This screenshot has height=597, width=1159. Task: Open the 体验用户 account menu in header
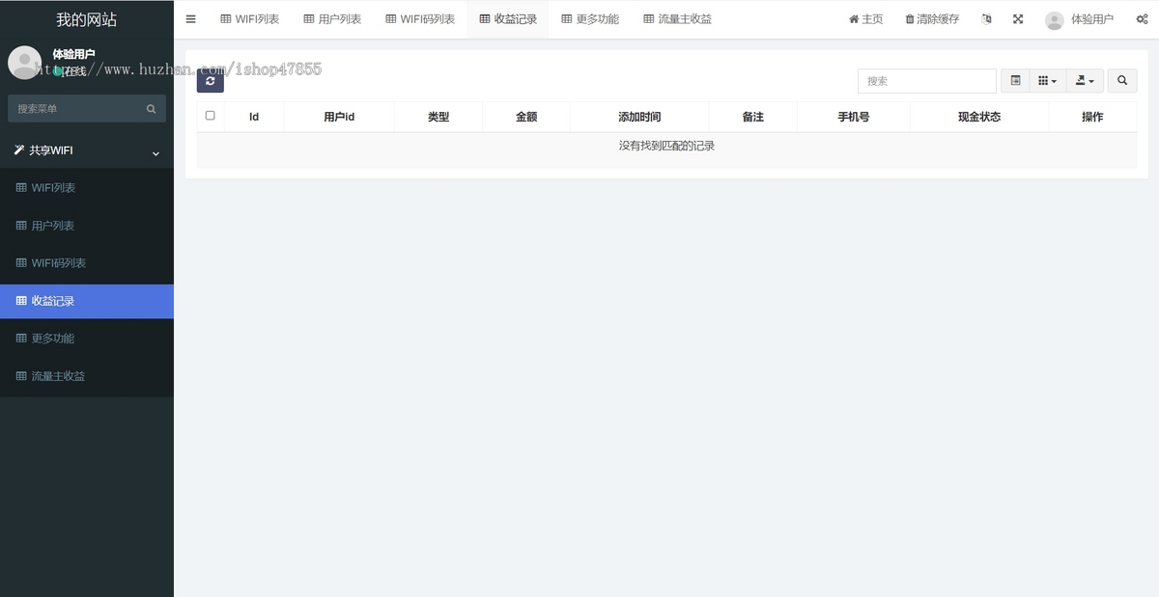[1079, 19]
